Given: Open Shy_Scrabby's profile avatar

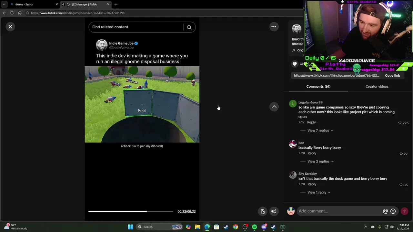Looking at the screenshot, I should pyautogui.click(x=293, y=175).
